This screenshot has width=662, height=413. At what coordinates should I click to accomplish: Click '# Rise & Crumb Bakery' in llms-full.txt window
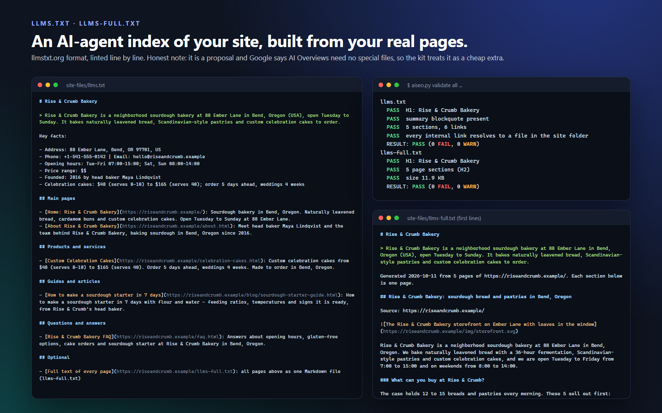point(410,235)
